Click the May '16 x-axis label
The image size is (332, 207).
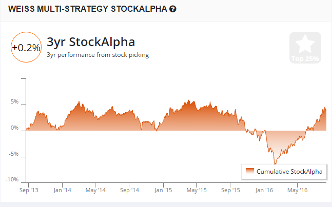[298, 190]
